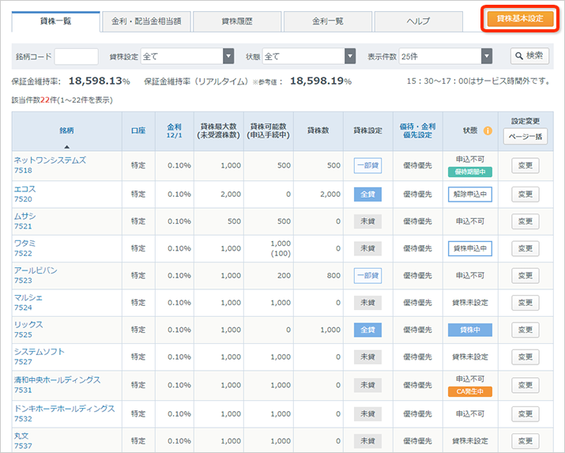Image resolution: width=565 pixels, height=453 pixels.
Task: Open the 貸株履歴 tab
Action: [236, 21]
